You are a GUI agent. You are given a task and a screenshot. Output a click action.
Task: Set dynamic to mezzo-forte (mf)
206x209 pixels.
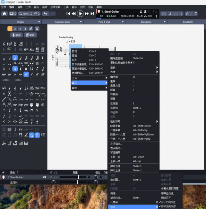tap(26, 74)
